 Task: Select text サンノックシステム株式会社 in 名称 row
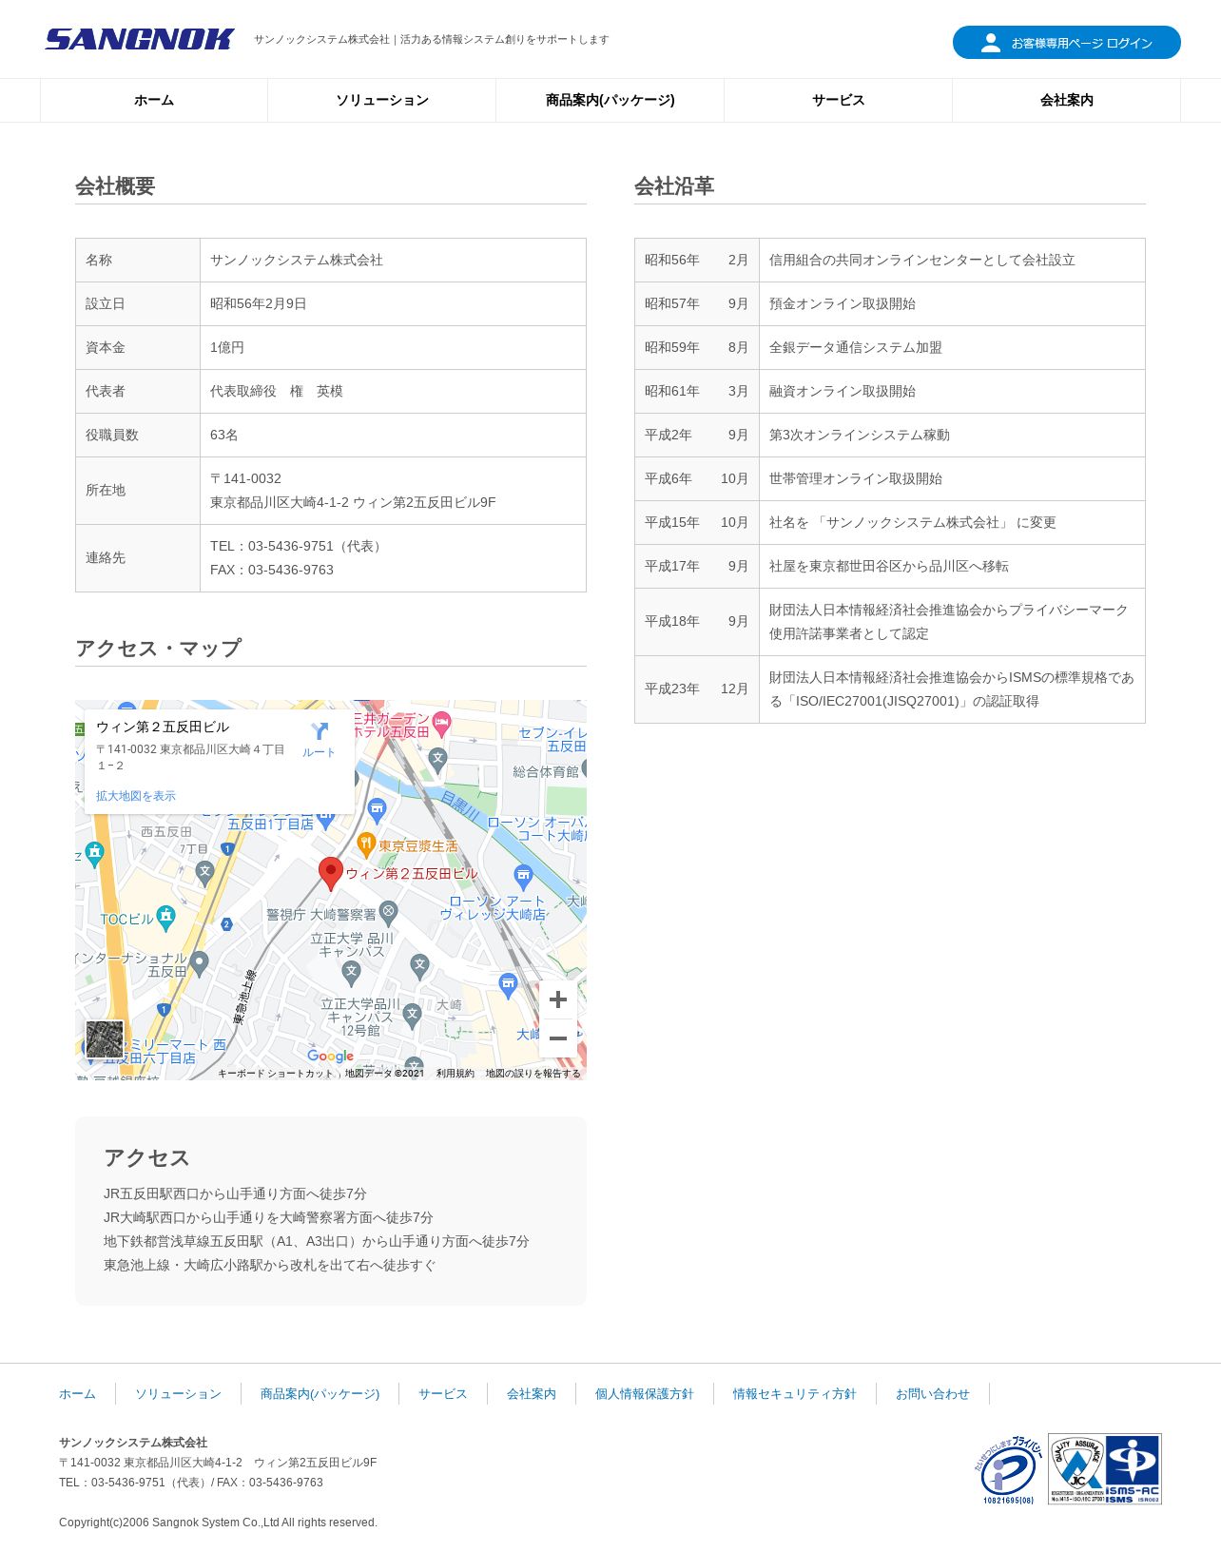297,261
